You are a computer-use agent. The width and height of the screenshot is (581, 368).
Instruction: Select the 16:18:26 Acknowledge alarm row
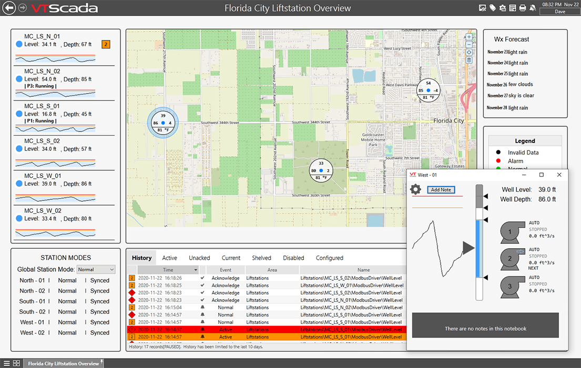coord(267,278)
